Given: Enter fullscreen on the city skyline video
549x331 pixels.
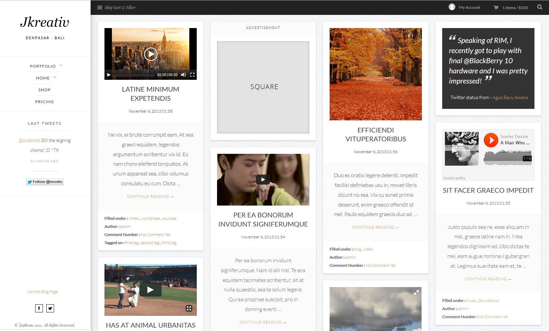Looking at the screenshot, I should pyautogui.click(x=192, y=75).
